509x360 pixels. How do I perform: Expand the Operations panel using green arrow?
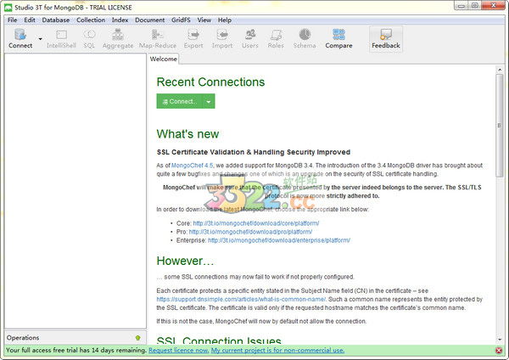(137, 337)
